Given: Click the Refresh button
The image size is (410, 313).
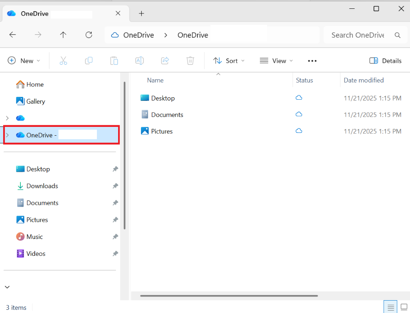Looking at the screenshot, I should point(88,35).
